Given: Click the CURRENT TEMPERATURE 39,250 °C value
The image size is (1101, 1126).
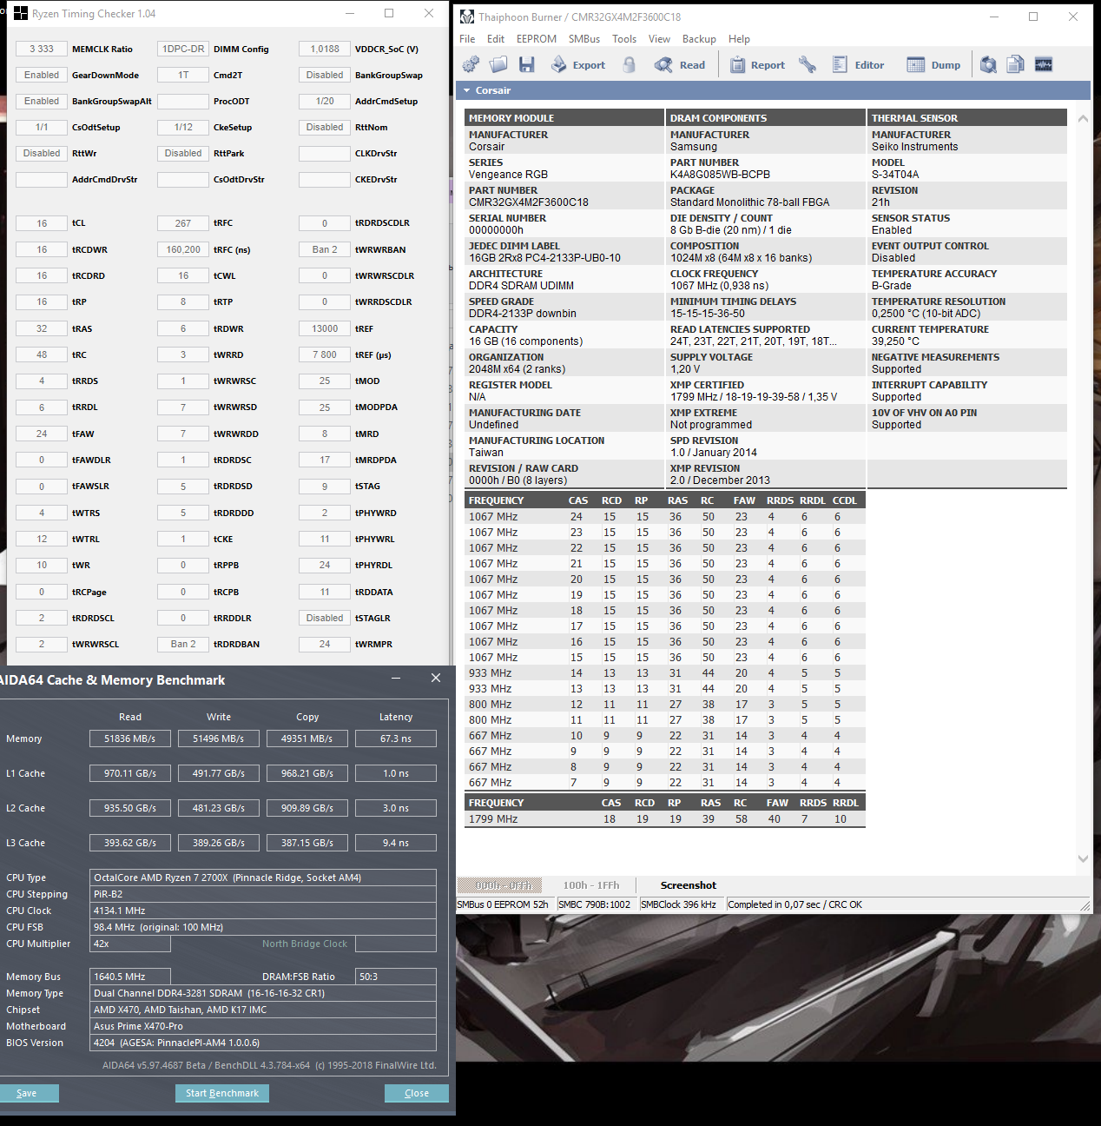Looking at the screenshot, I should click(895, 341).
